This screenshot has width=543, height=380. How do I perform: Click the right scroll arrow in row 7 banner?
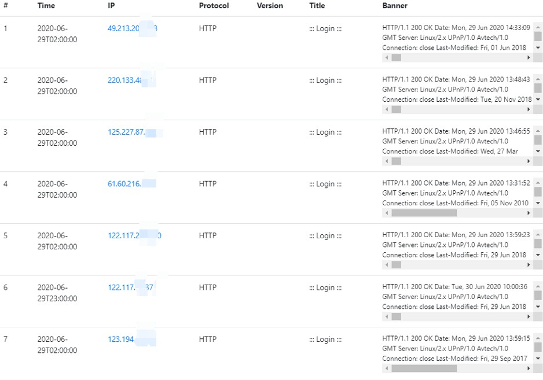[x=528, y=368]
